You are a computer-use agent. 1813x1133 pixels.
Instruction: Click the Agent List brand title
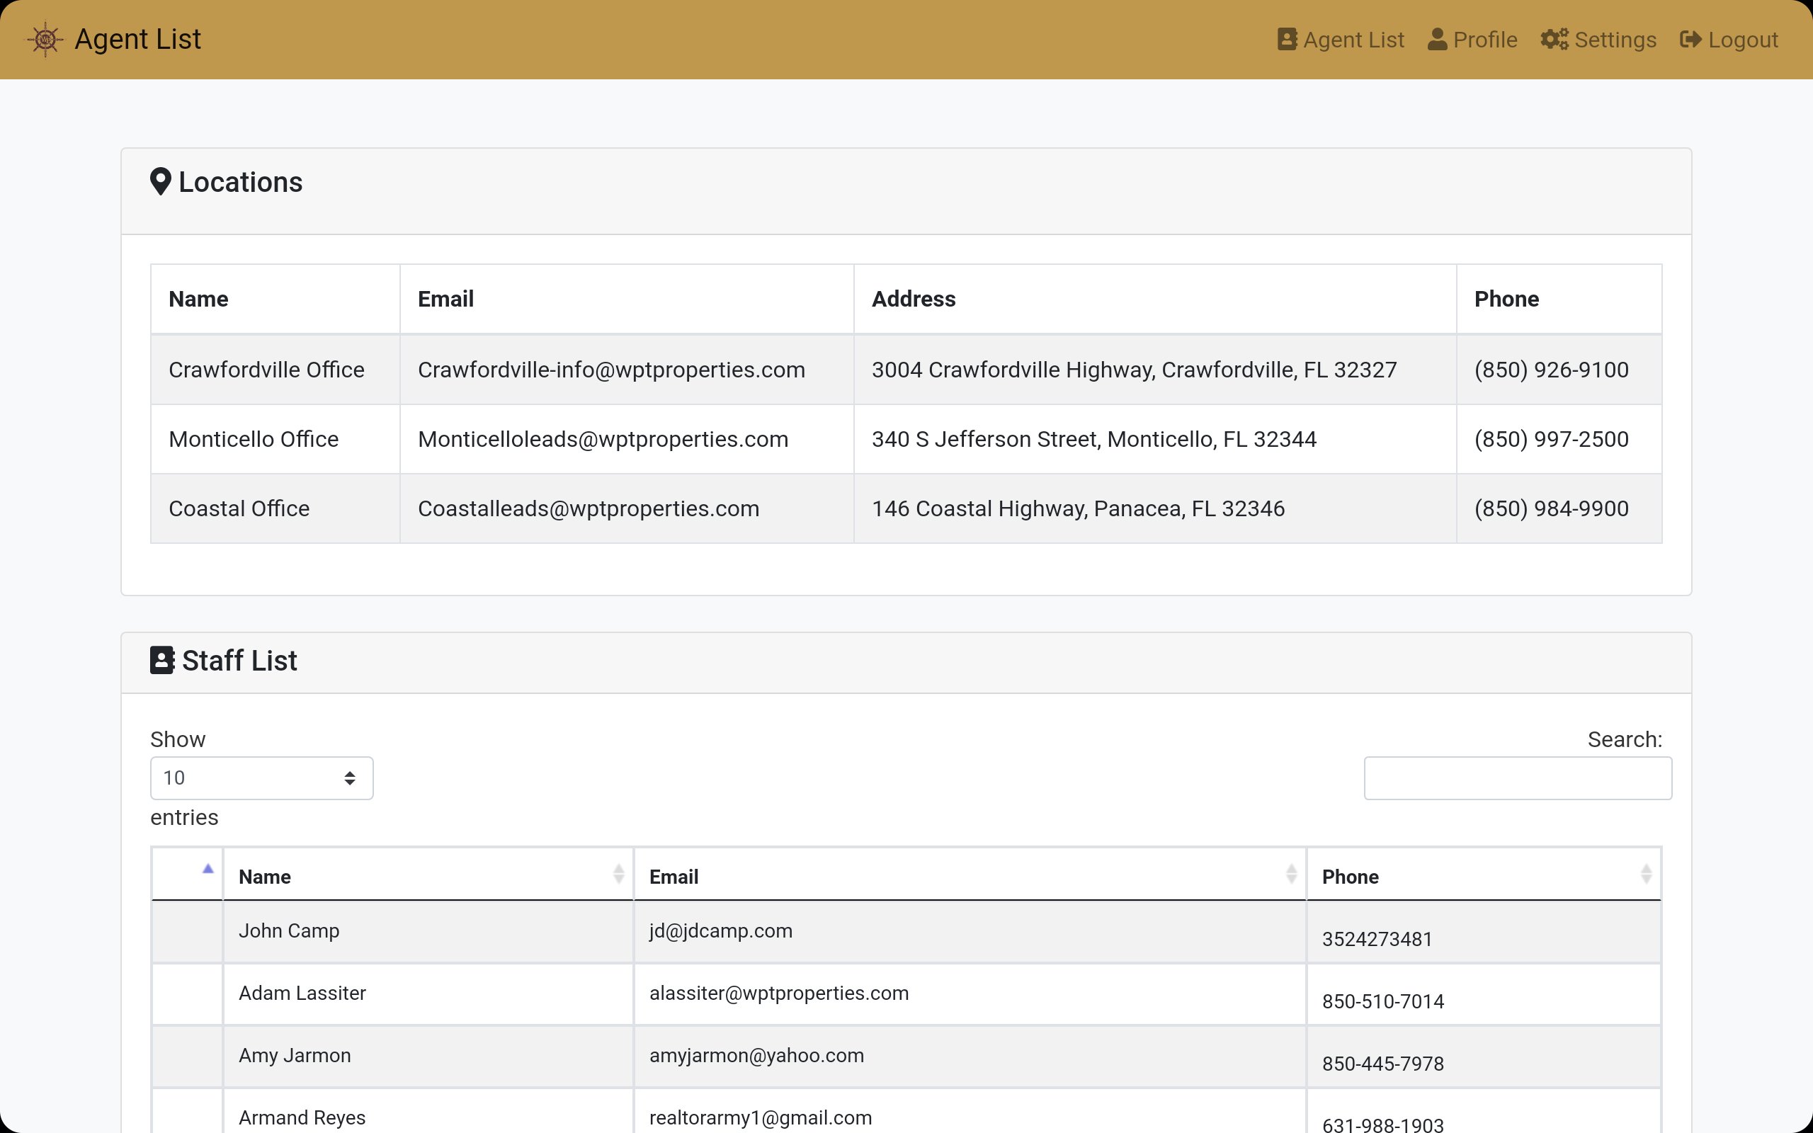[137, 39]
